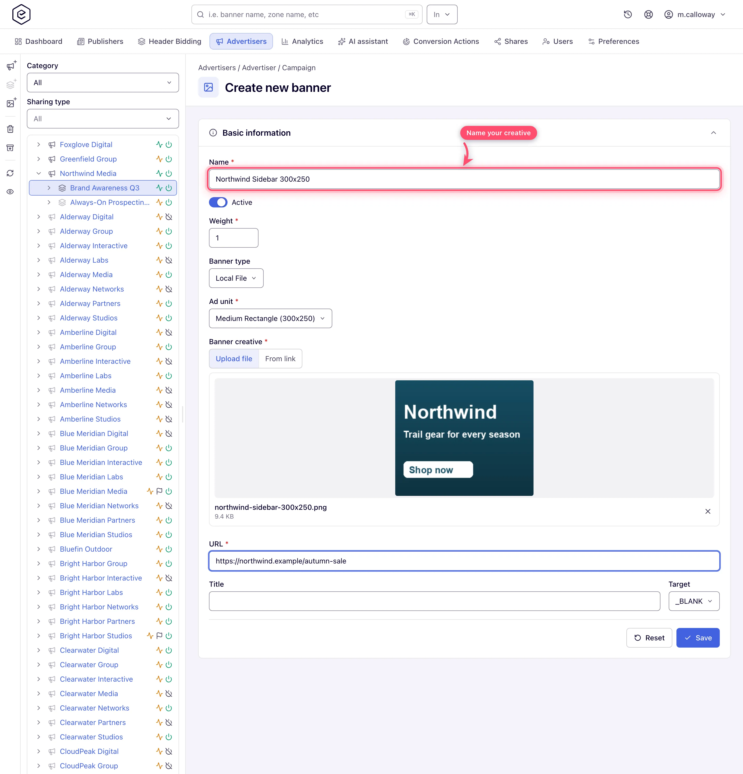The height and width of the screenshot is (774, 743).
Task: Open the Ad unit Medium Rectangle dropdown
Action: [x=270, y=318]
